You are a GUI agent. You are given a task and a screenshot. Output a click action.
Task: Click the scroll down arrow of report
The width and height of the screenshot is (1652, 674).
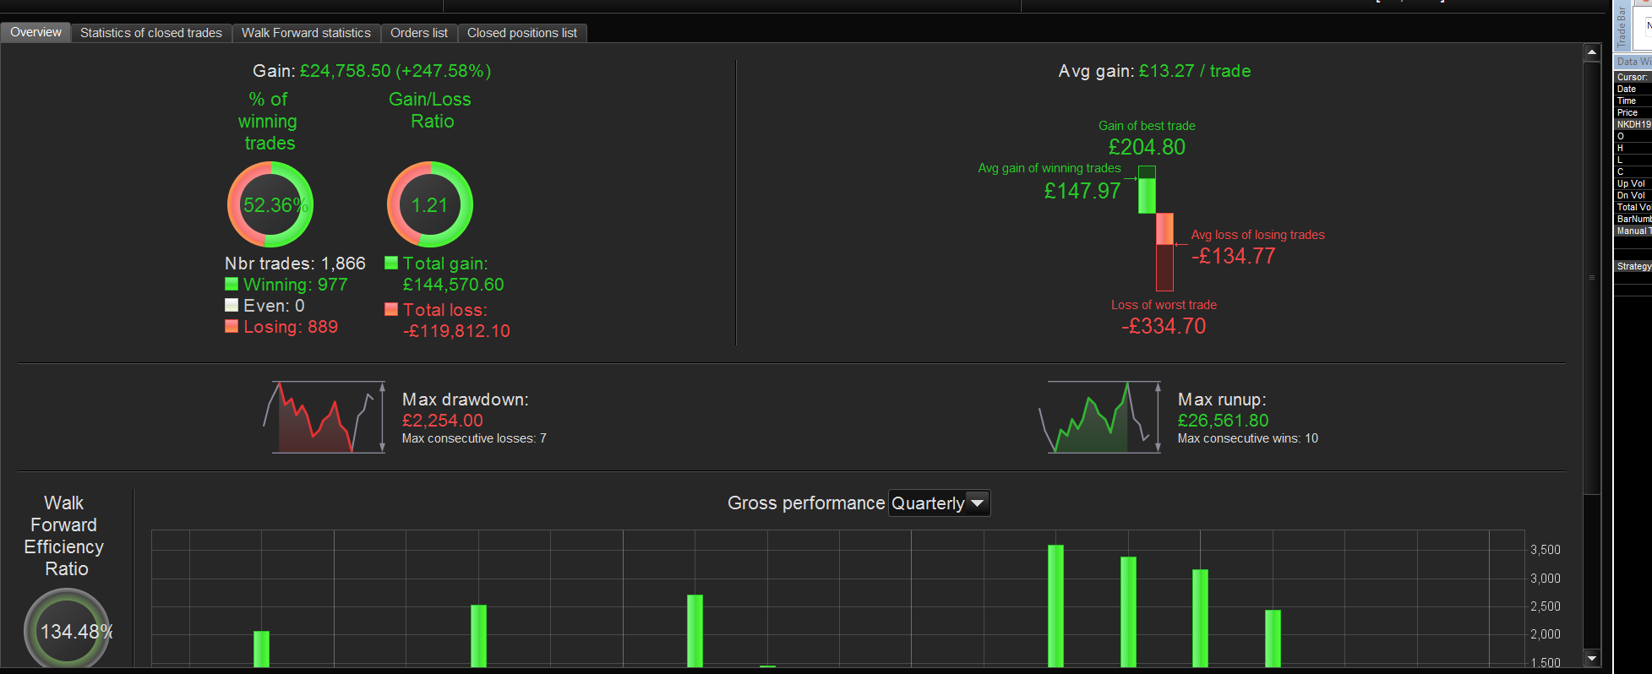[1592, 658]
